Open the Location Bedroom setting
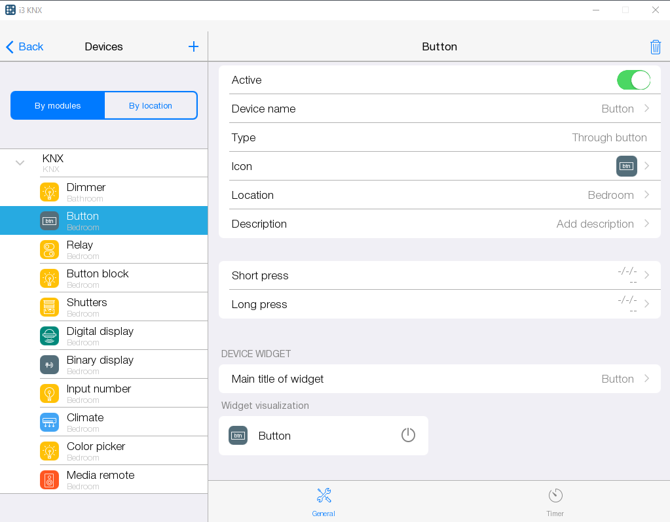This screenshot has width=670, height=522. point(439,195)
